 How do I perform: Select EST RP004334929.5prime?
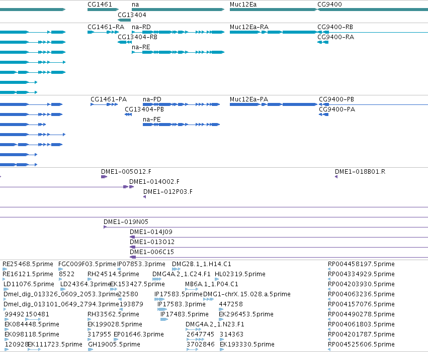pos(361,274)
